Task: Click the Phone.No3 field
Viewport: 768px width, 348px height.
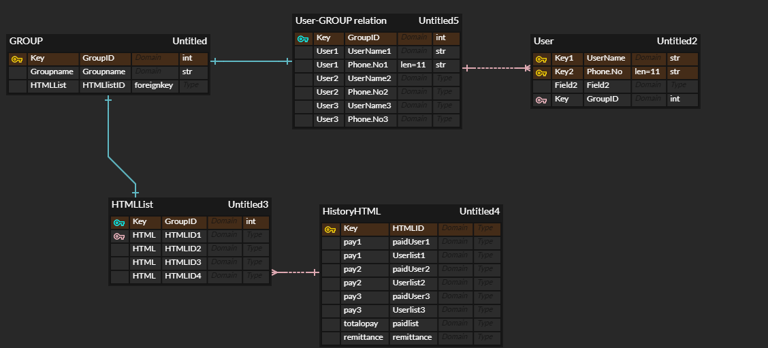Action: (x=371, y=120)
